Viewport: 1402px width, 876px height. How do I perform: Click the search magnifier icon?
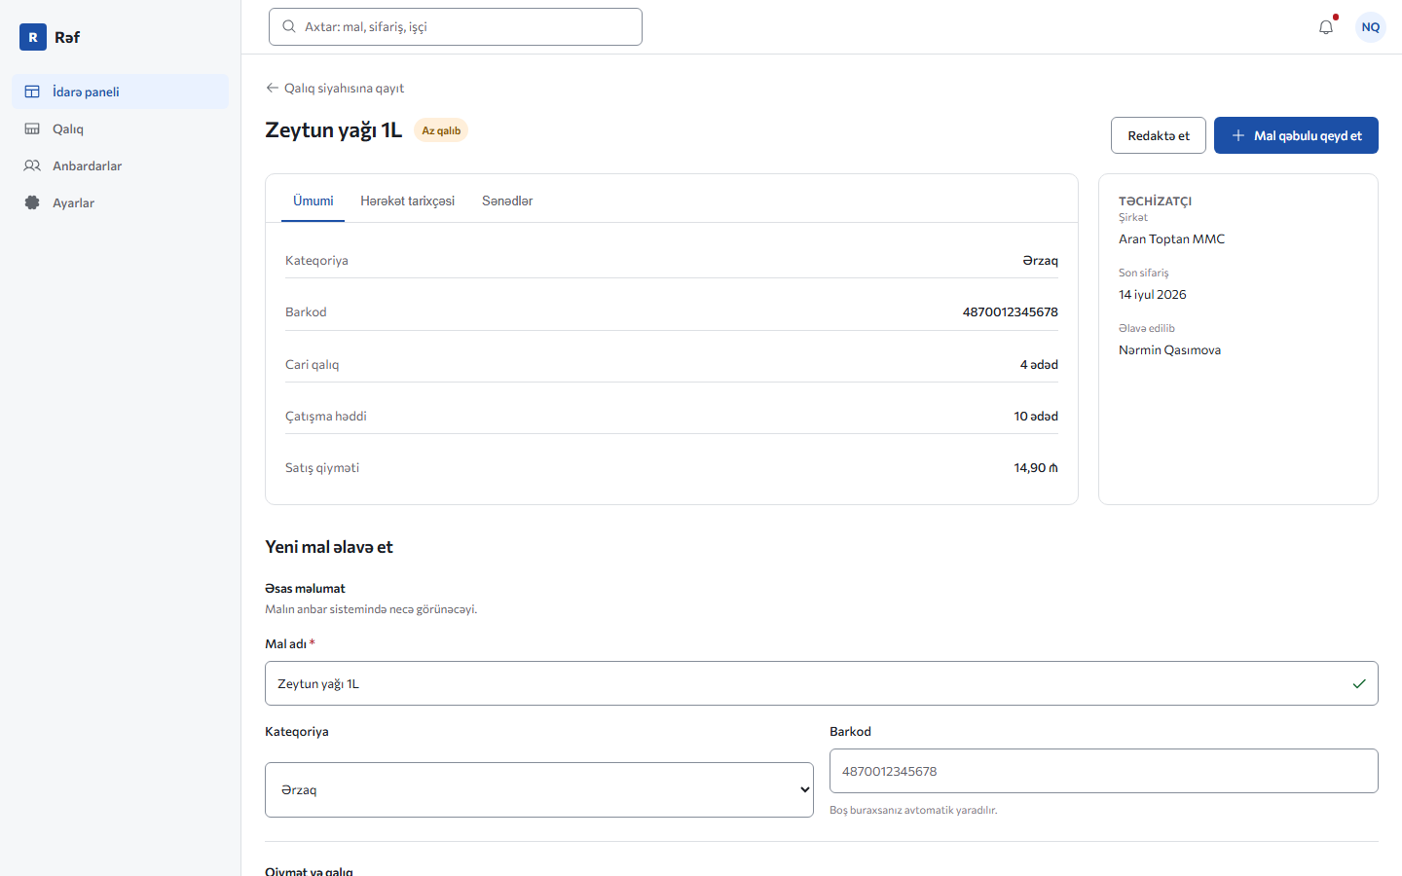click(289, 26)
